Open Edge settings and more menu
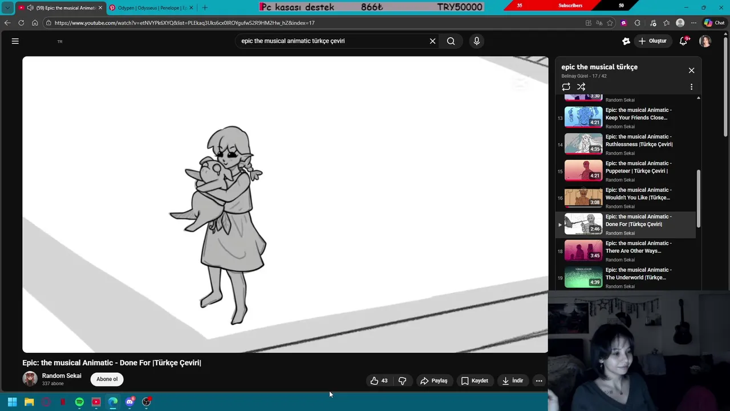This screenshot has width=730, height=411. (693, 23)
